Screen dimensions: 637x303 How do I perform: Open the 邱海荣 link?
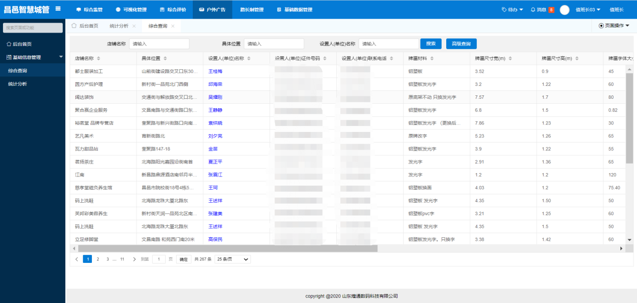tap(215, 84)
